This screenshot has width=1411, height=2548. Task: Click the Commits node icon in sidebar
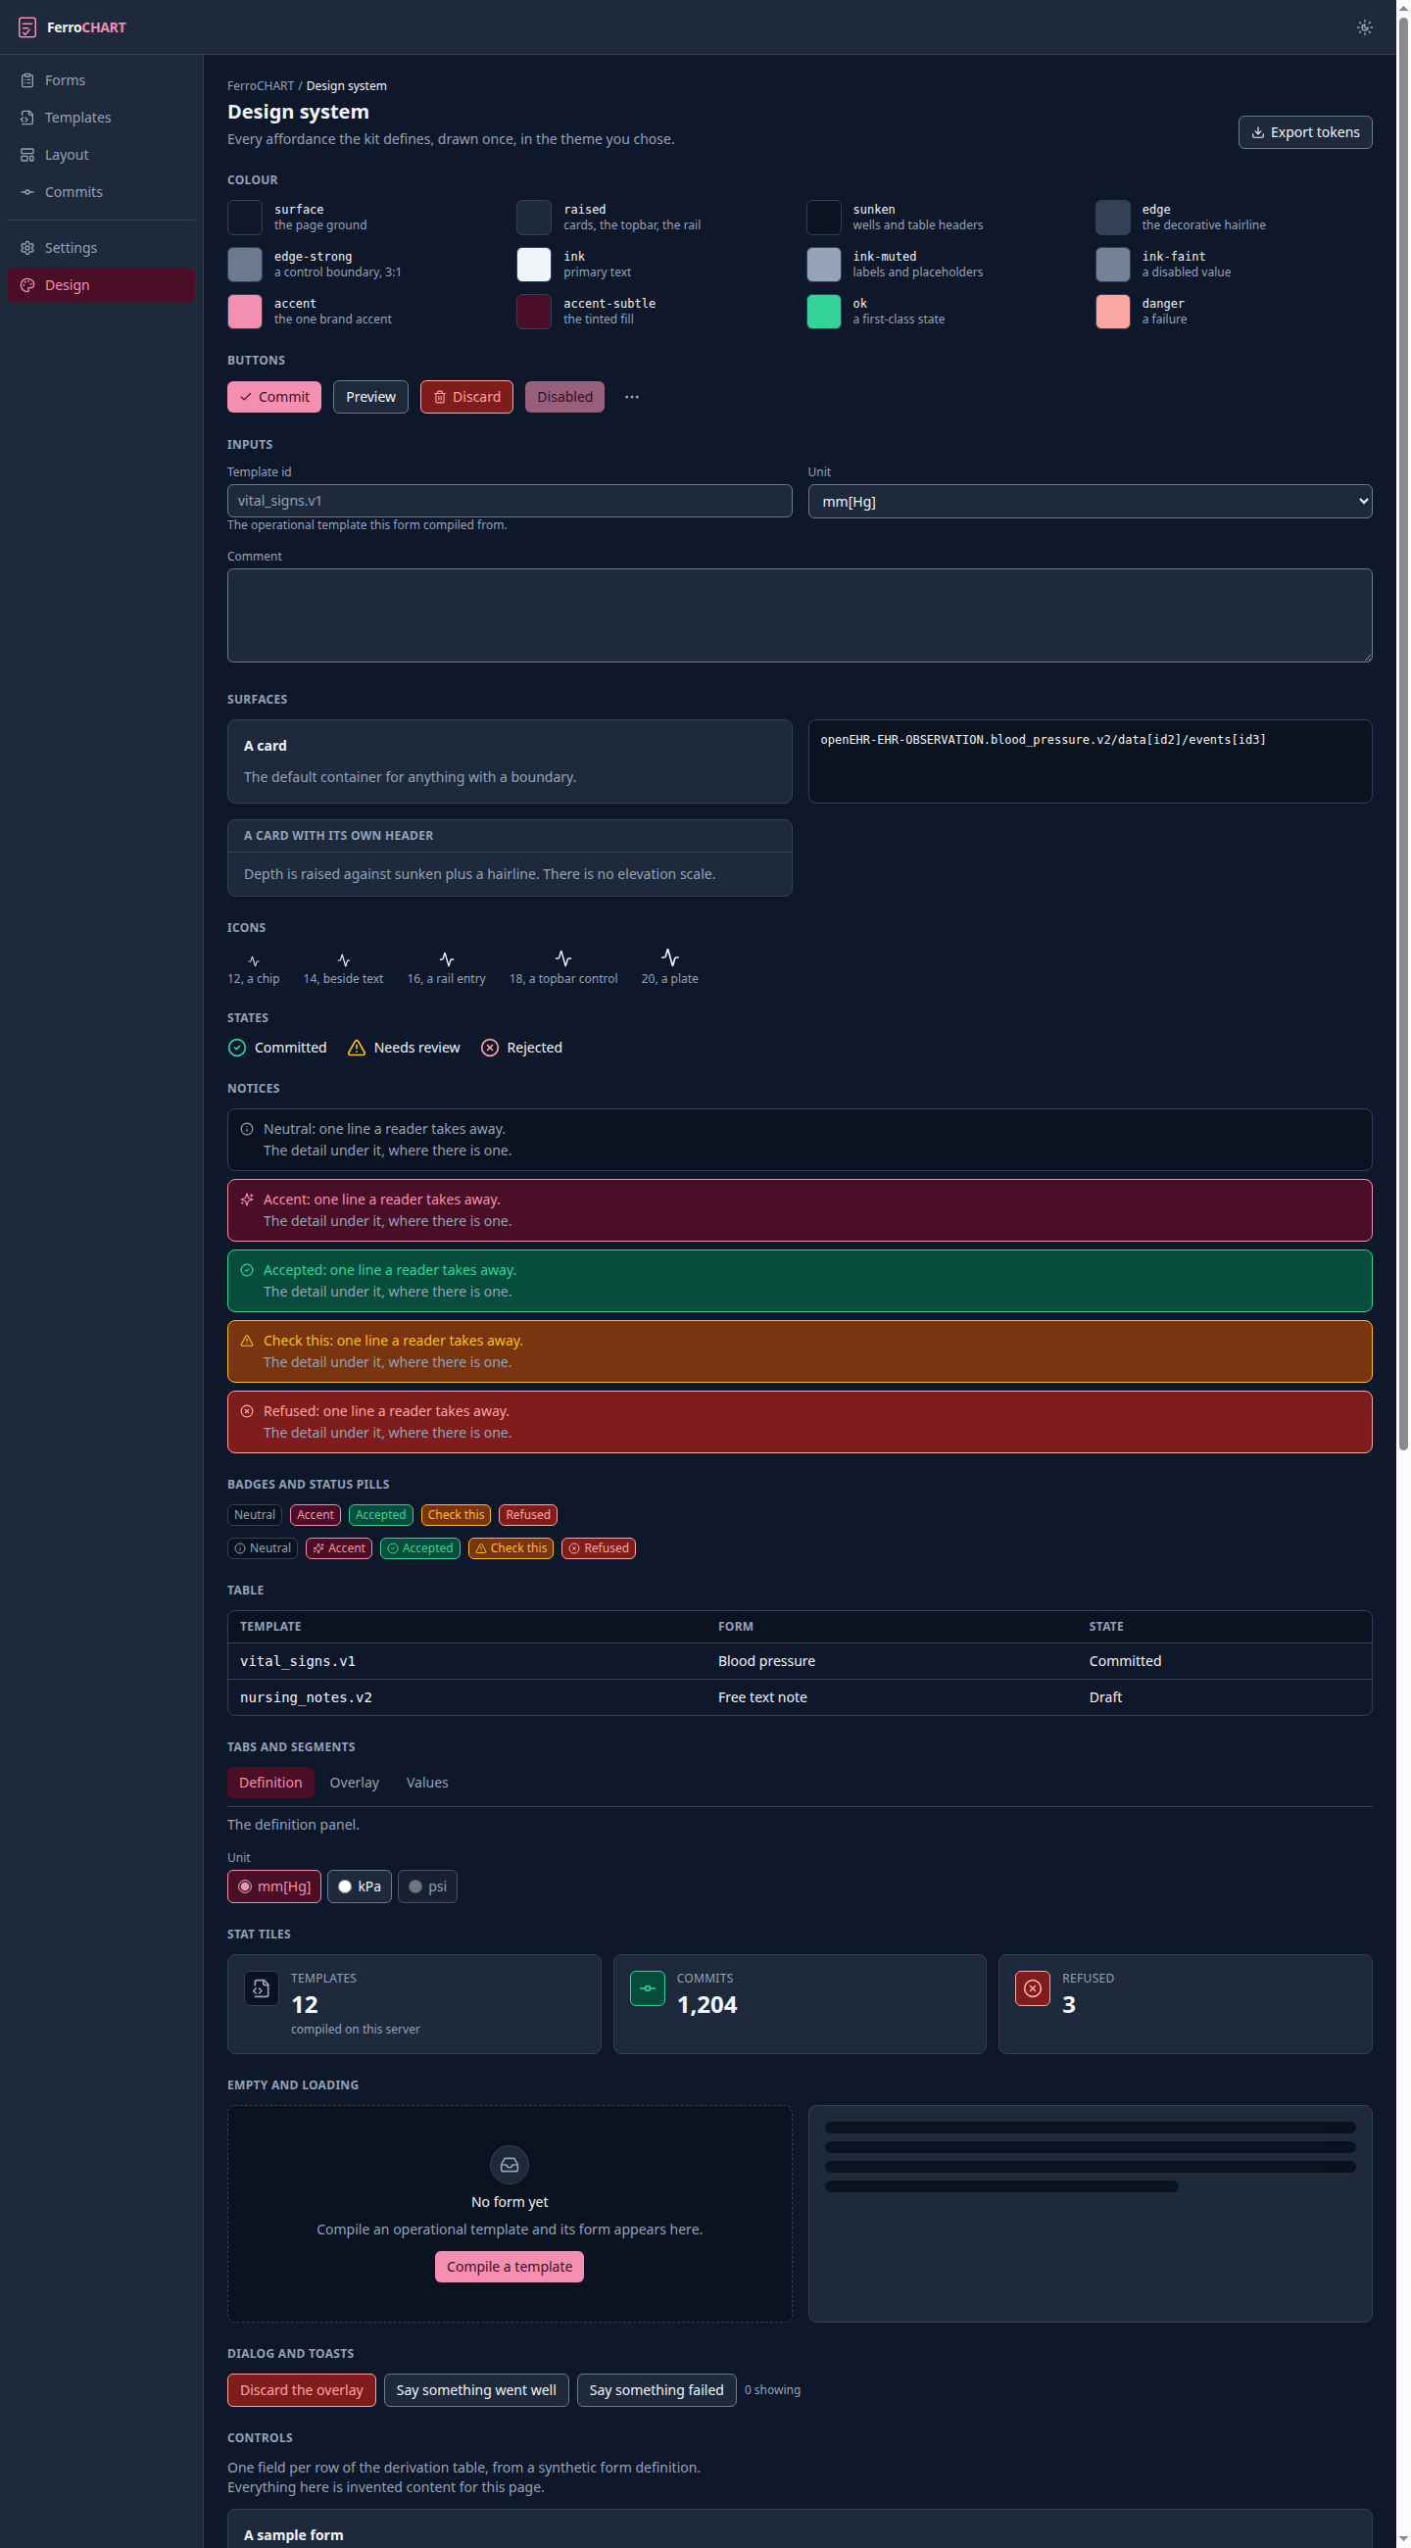[x=27, y=192]
